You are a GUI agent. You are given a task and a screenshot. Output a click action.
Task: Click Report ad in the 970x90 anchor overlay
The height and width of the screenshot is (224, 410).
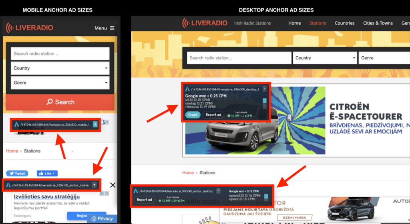pos(144,200)
